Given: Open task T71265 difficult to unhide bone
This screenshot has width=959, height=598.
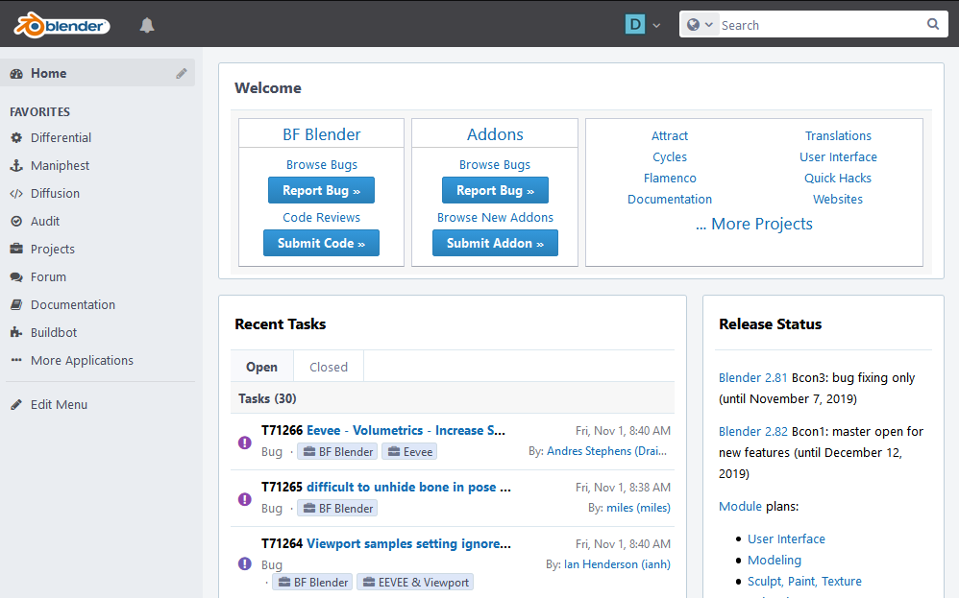Looking at the screenshot, I should (408, 487).
